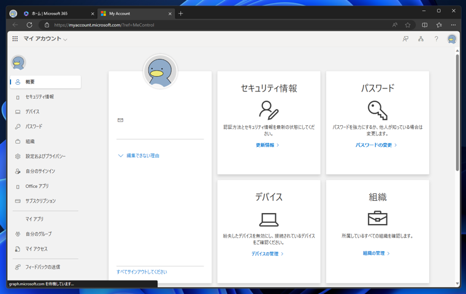Close the ホーム | Microsoft 365 tab
Viewport: 466px width, 294px height.
(93, 14)
